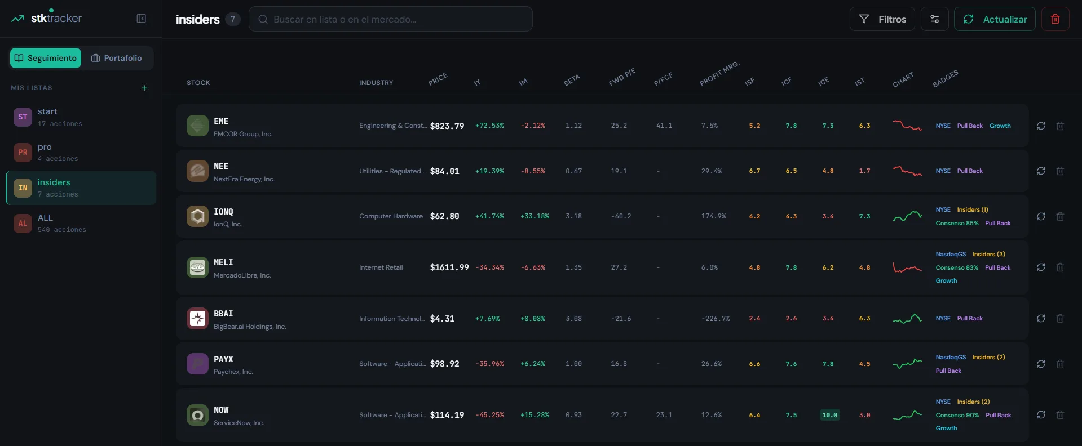The image size is (1082, 446).
Task: Sort by INDUSTRY column header
Action: (376, 83)
